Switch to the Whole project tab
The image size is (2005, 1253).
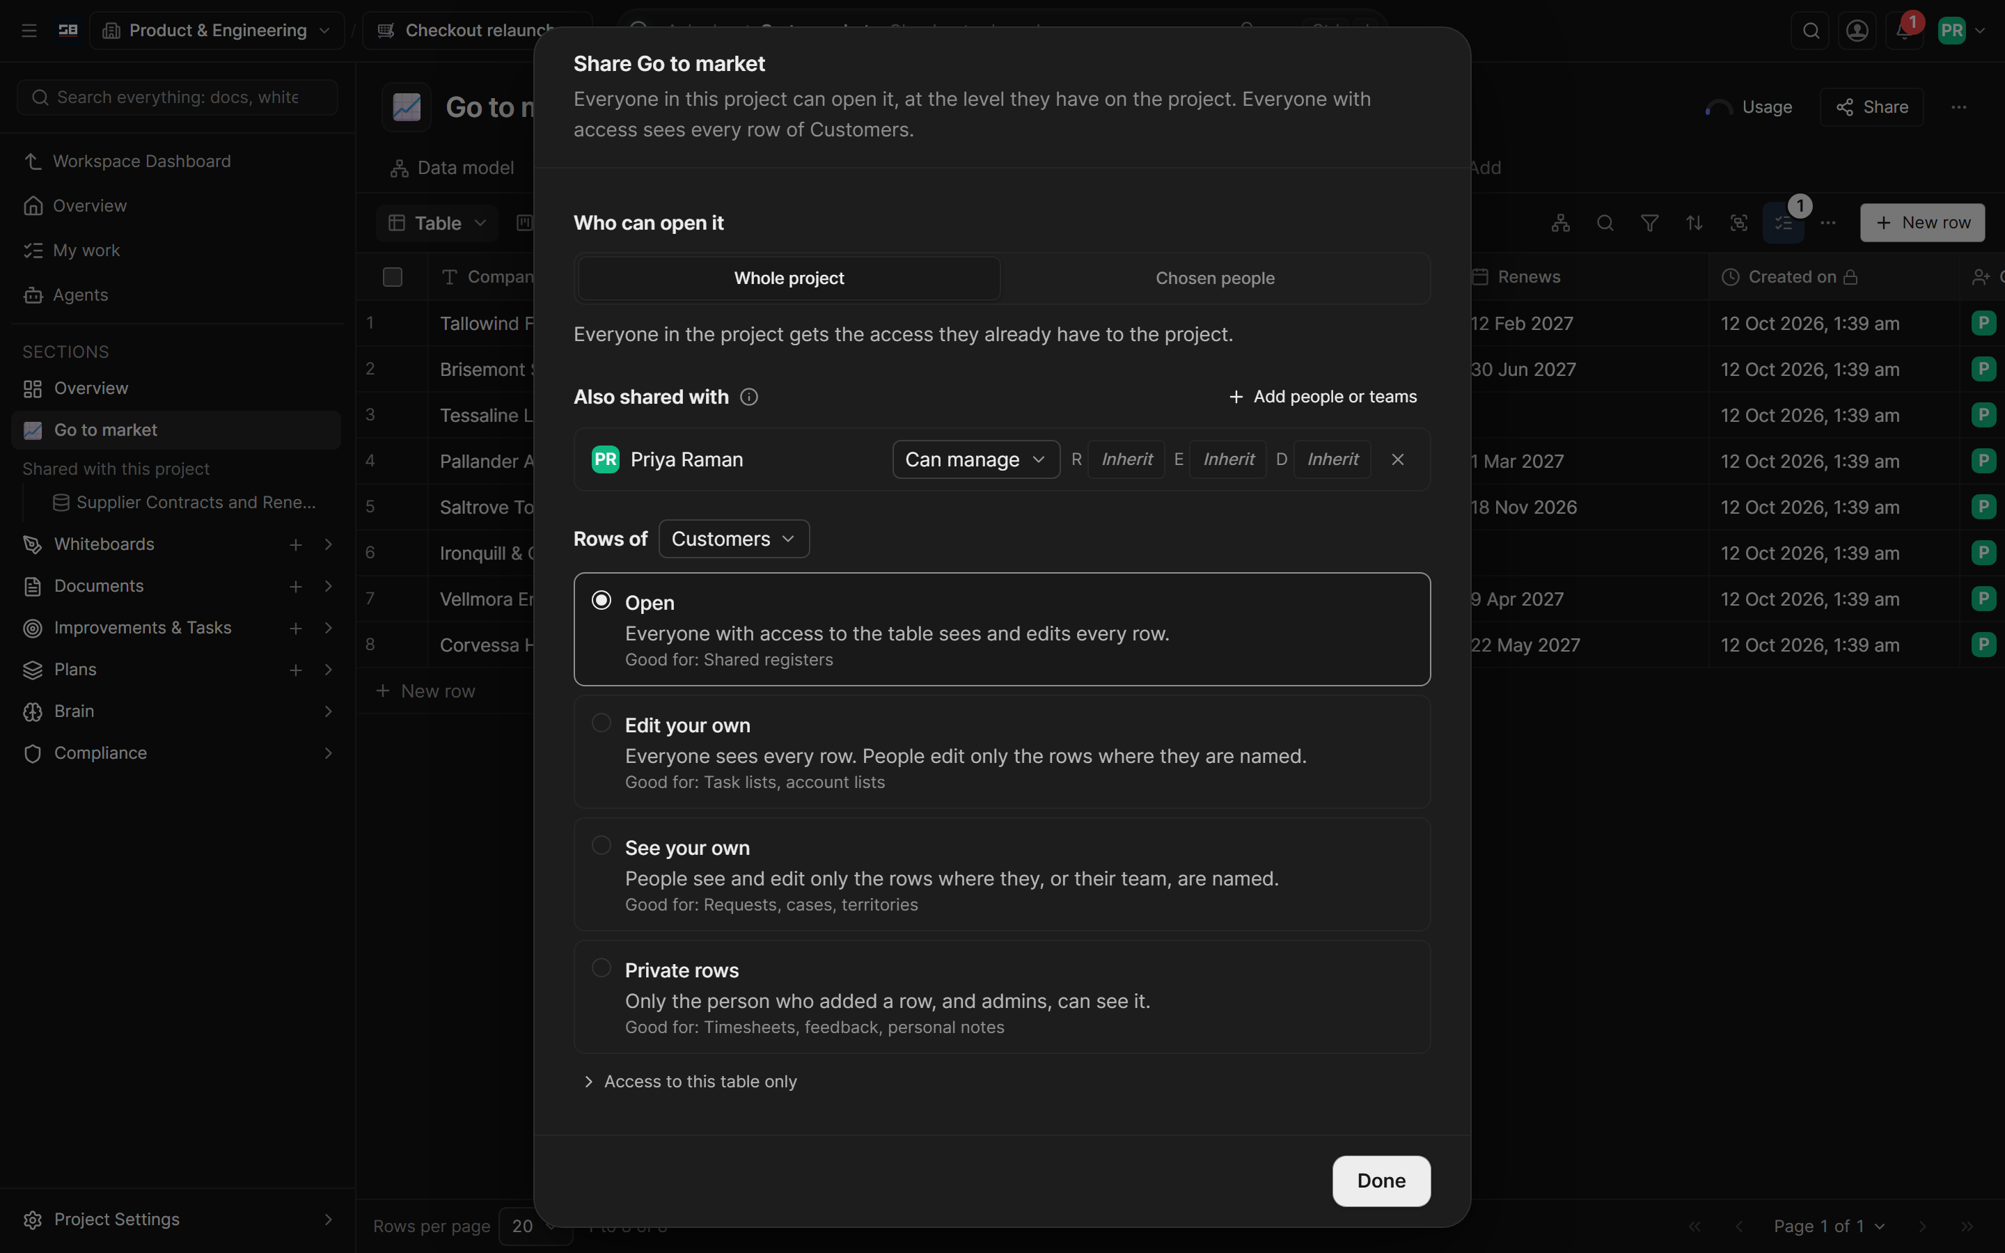(x=789, y=278)
